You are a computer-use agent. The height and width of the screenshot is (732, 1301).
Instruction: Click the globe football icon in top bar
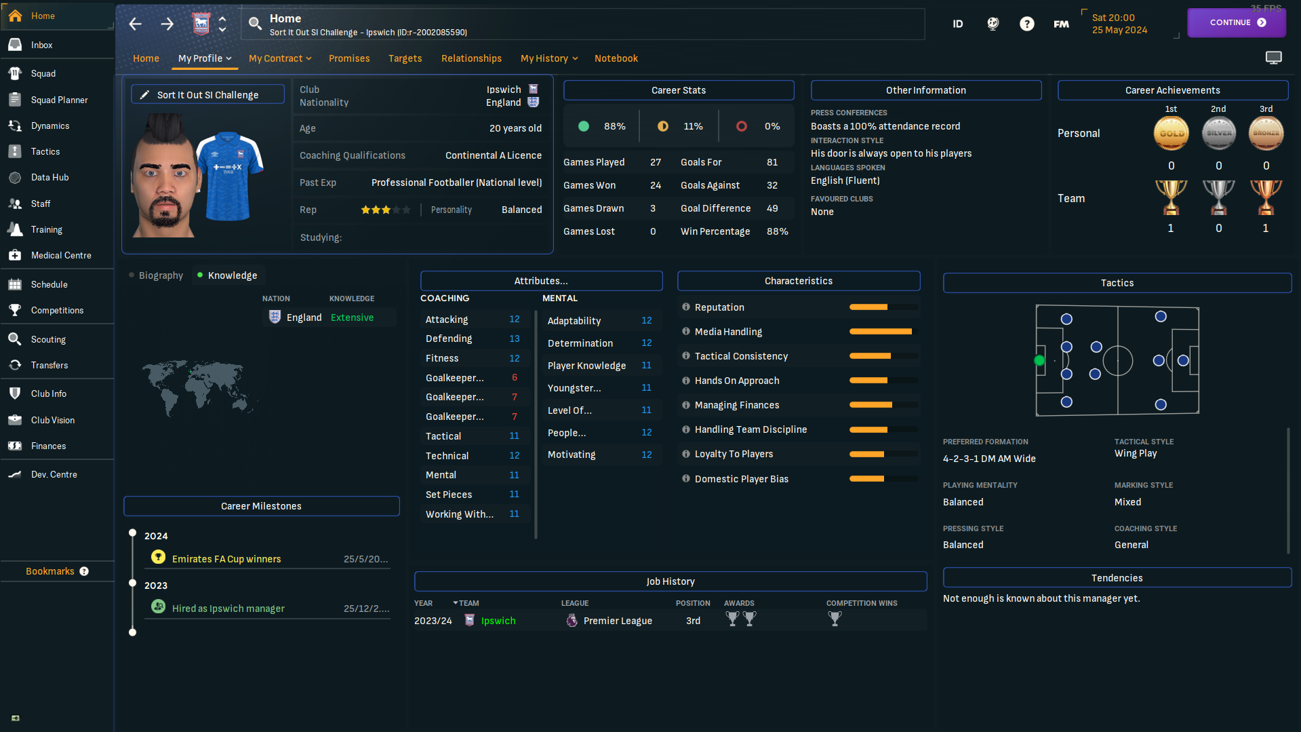tap(993, 24)
